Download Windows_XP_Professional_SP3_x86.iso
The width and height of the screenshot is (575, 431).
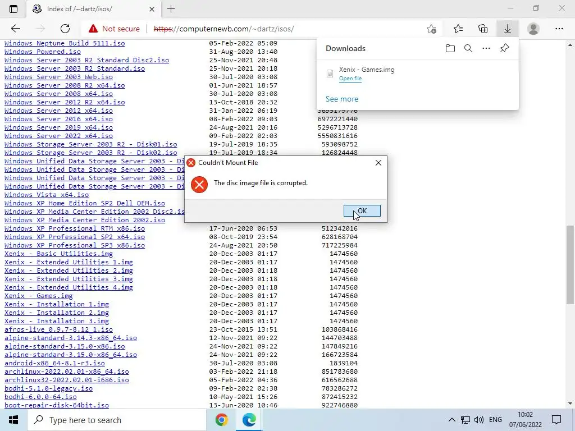point(75,246)
